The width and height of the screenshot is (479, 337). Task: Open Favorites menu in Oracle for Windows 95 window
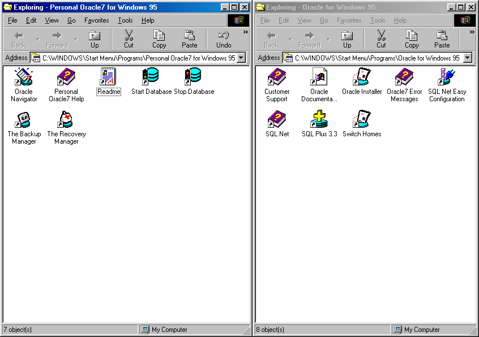point(349,20)
